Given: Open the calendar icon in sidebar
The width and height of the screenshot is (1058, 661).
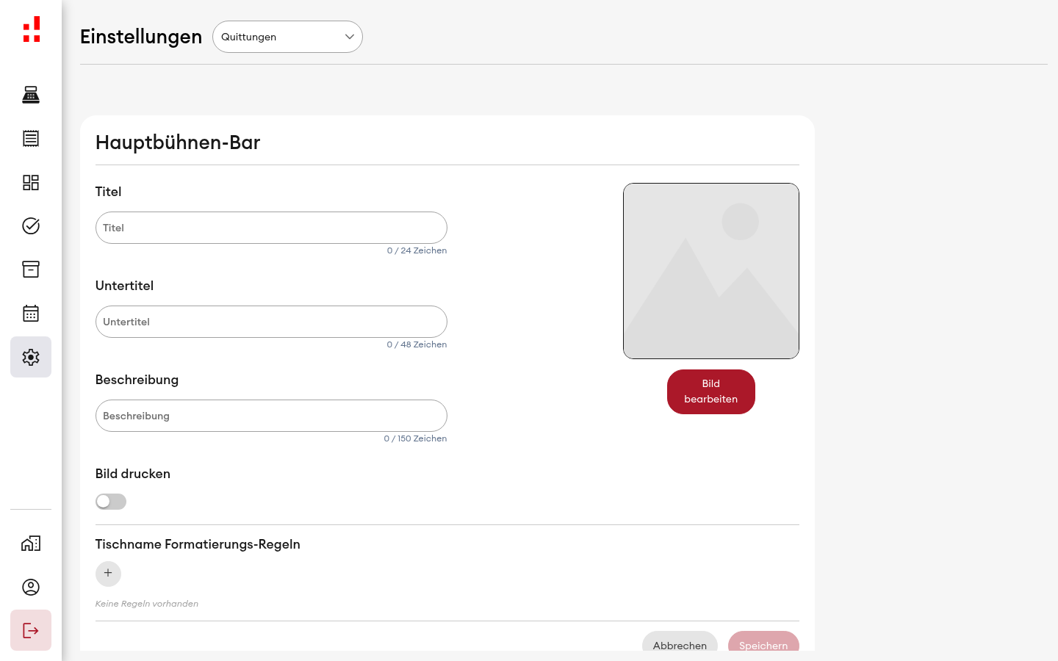Looking at the screenshot, I should tap(31, 314).
